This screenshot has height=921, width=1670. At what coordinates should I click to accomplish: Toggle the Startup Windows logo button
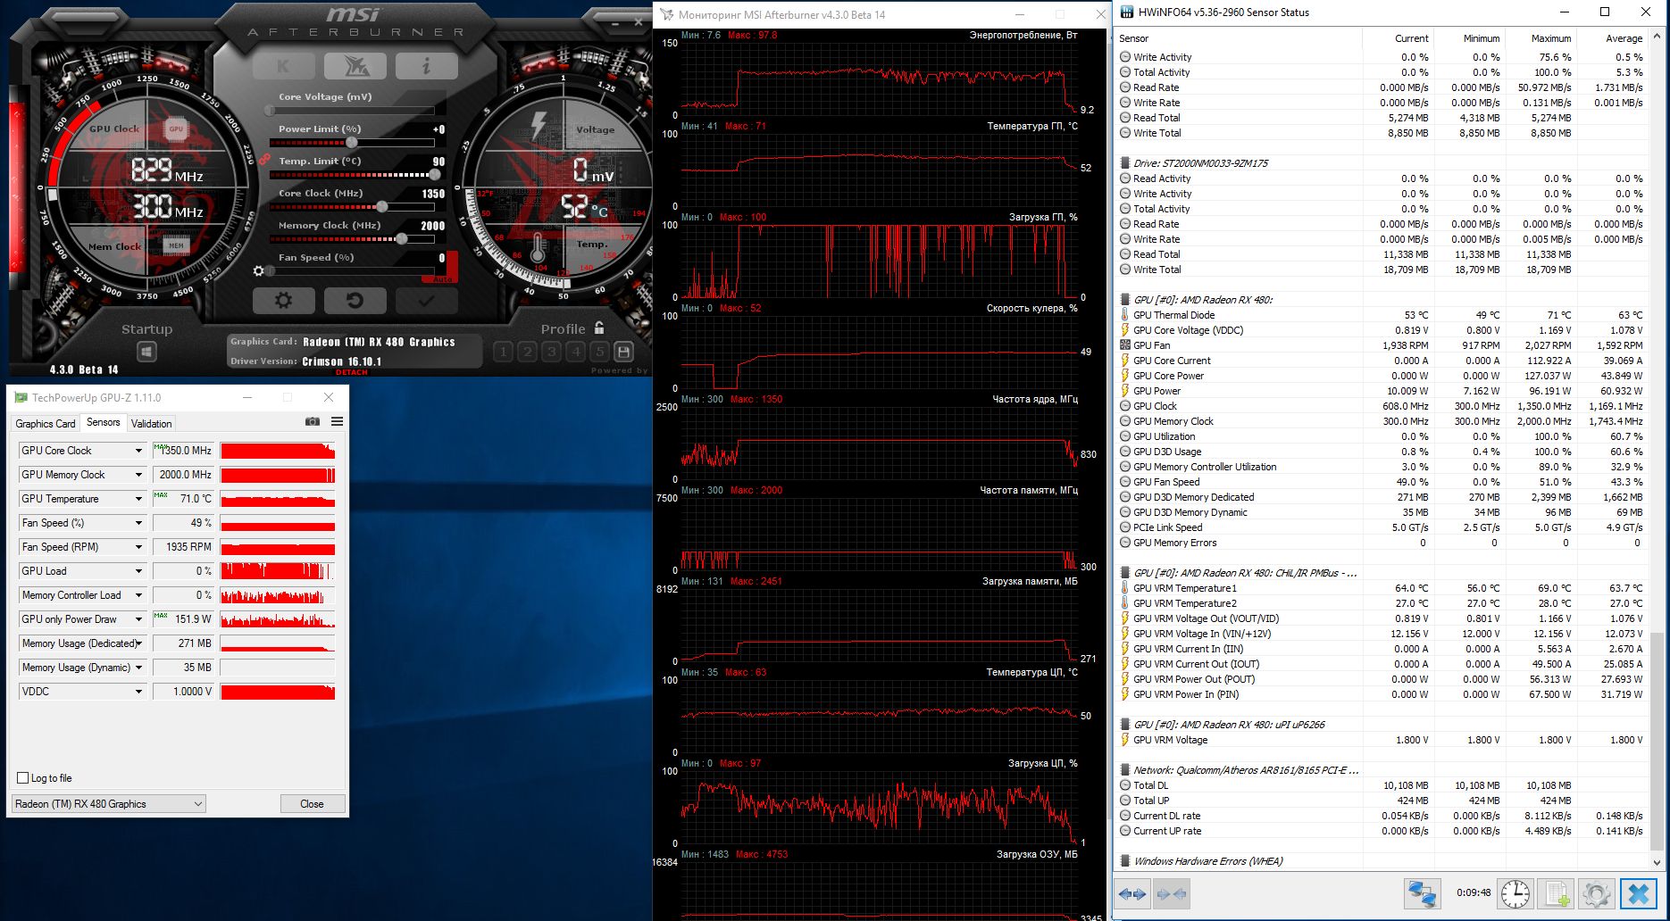[x=147, y=352]
